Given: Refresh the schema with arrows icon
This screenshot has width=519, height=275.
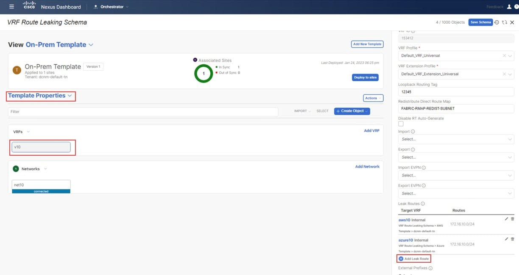Looking at the screenshot, I should point(505,22).
